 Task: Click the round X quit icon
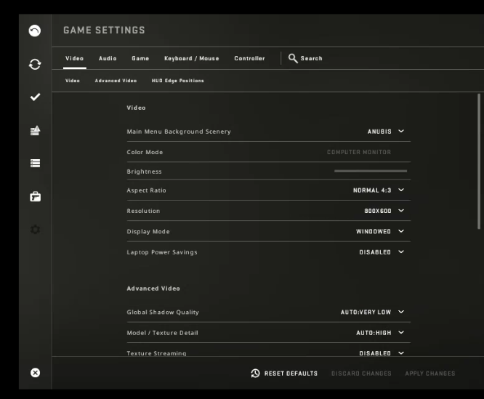click(35, 372)
